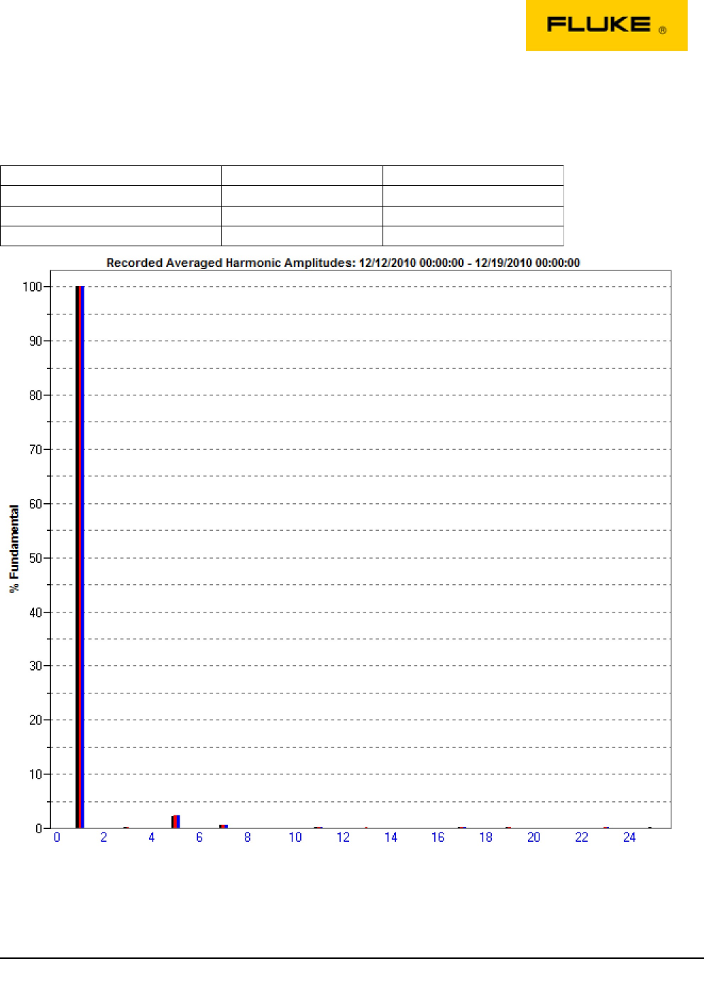Click y-axis tick label 60

[35, 504]
